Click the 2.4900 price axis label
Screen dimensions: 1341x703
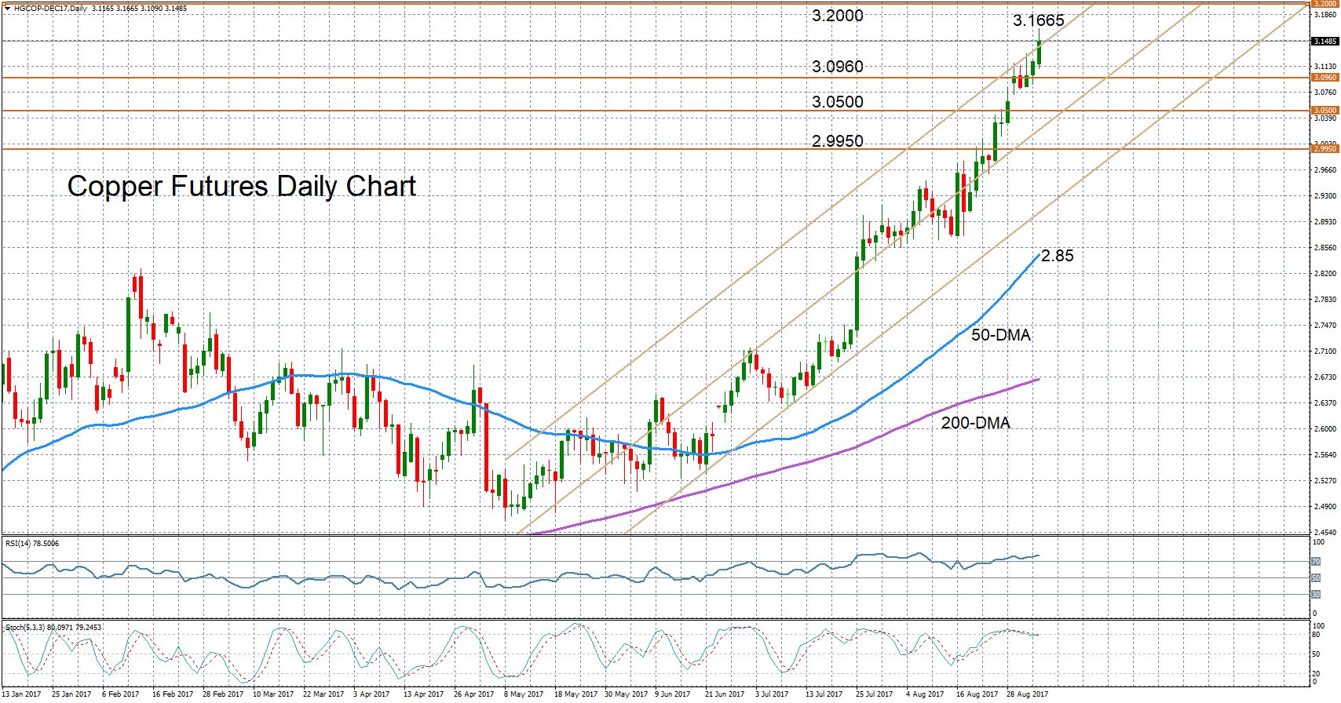click(x=1325, y=506)
